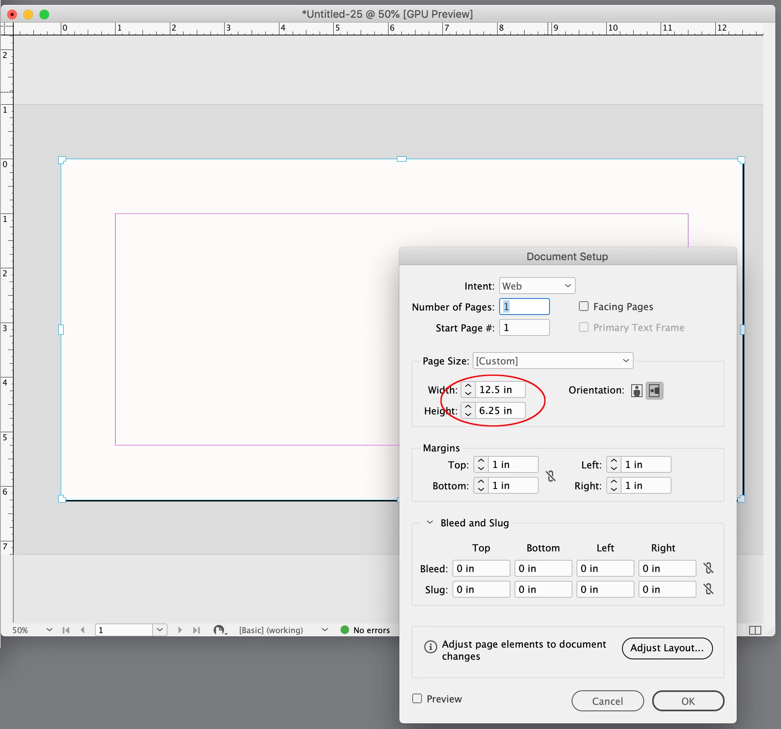Image resolution: width=781 pixels, height=729 pixels.
Task: Click the preflight profile icon in the status bar
Action: [219, 630]
